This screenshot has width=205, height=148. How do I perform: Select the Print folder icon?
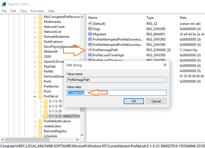[41, 91]
